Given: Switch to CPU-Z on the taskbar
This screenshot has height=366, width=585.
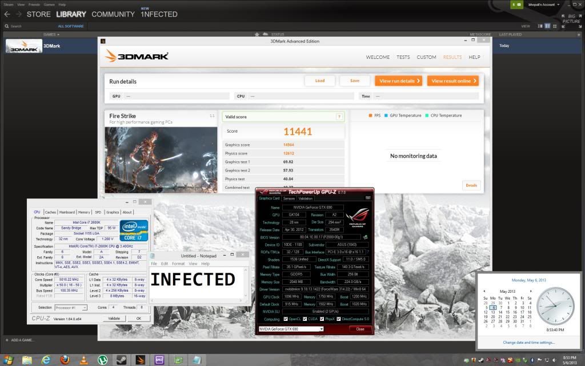Looking at the screenshot, I should [160, 360].
